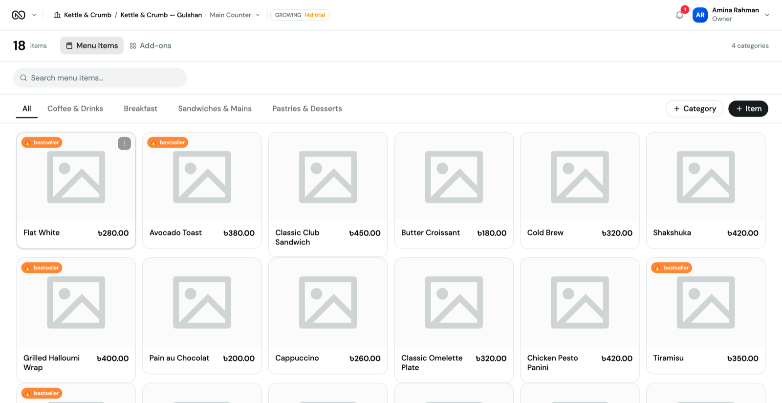Click the ৳200.00 price
This screenshot has width=782, height=403.
(239, 358)
